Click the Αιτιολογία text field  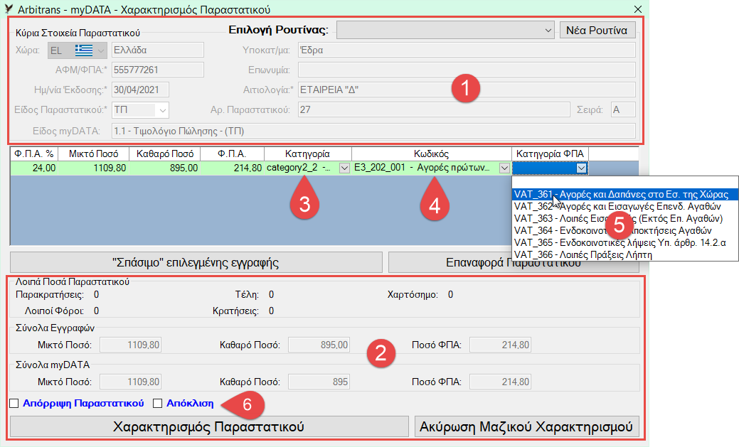pyautogui.click(x=466, y=90)
